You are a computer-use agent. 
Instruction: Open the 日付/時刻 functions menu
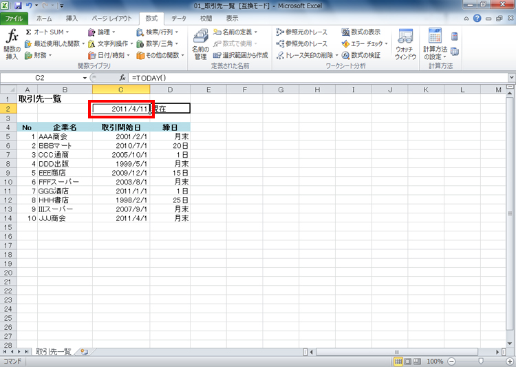(109, 55)
